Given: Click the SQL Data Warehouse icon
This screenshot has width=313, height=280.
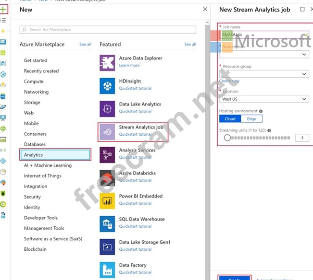Looking at the screenshot, I should (107, 224).
